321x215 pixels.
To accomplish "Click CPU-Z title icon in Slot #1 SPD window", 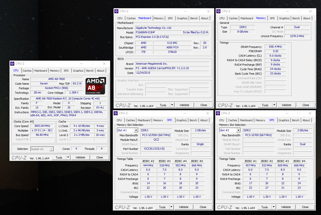I will pos(116,113).
